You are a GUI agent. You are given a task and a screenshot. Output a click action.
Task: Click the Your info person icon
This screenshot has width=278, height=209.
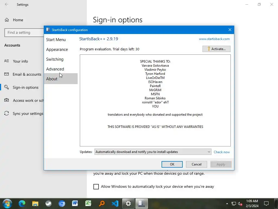pos(7,61)
